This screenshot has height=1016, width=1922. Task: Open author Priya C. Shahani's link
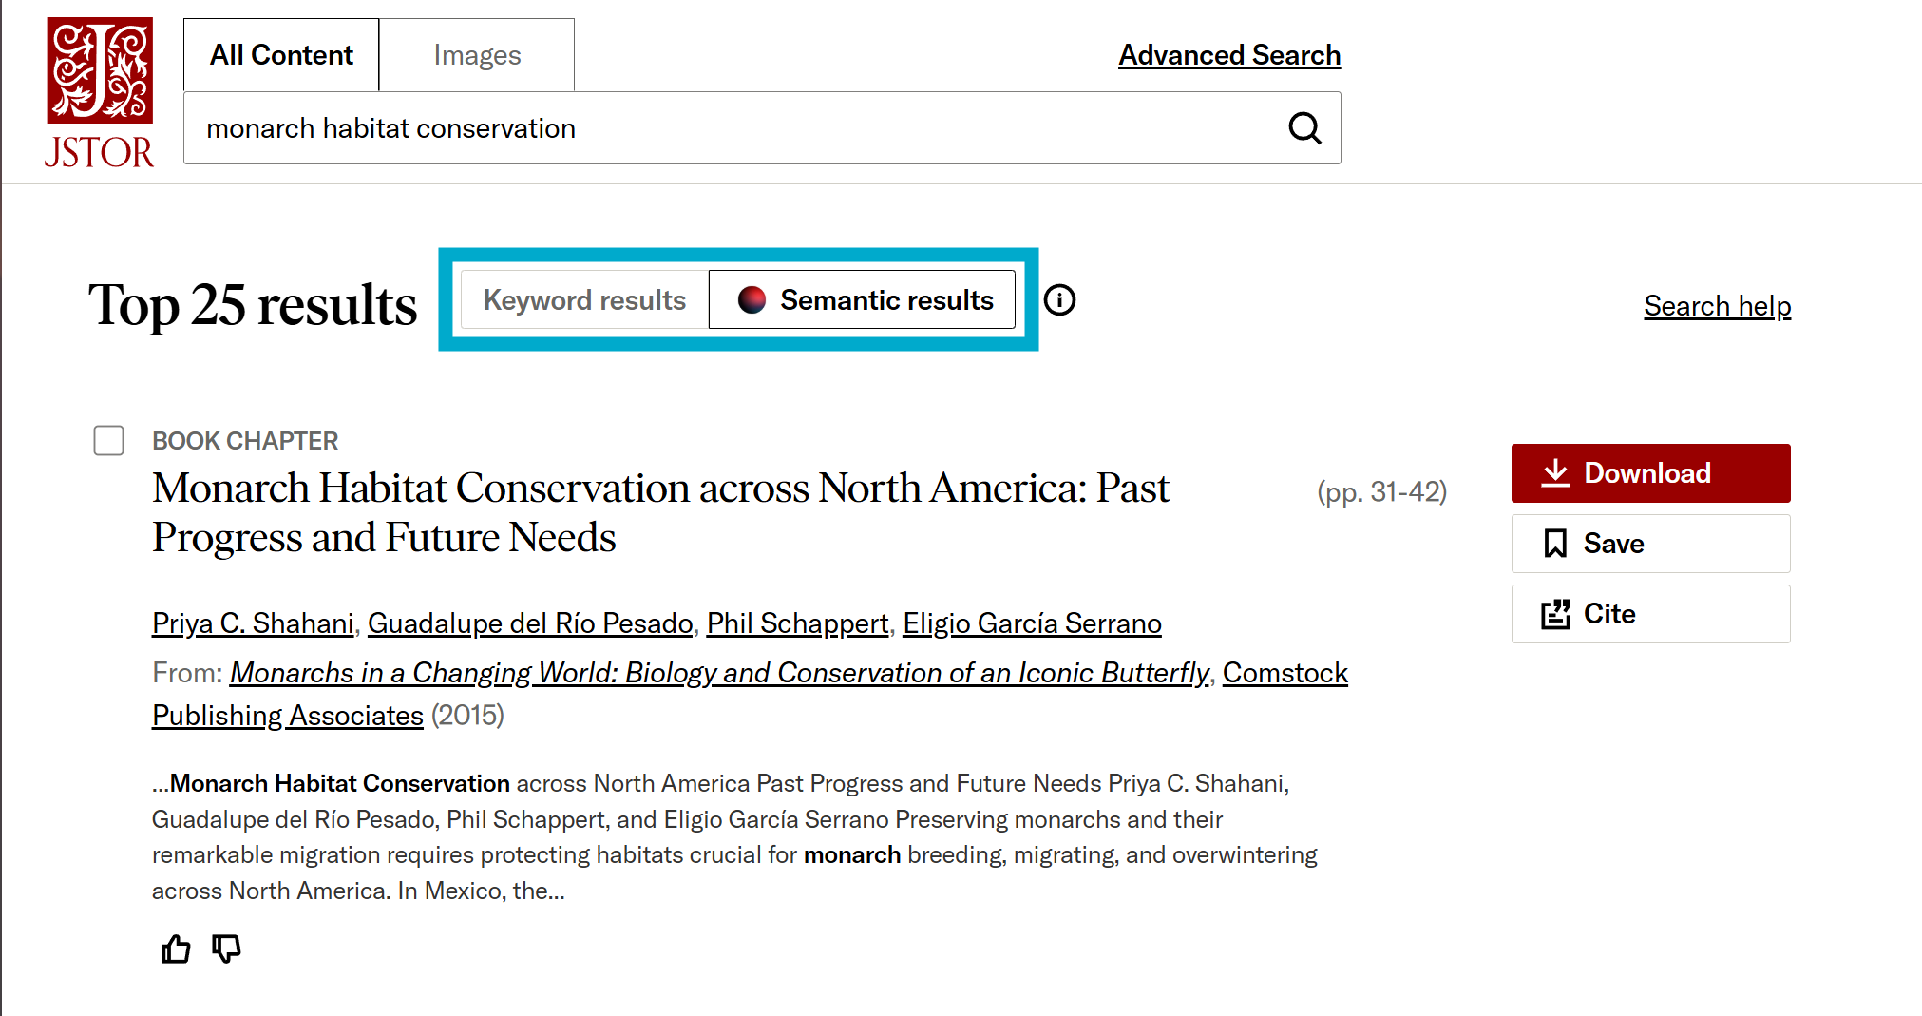pyautogui.click(x=253, y=623)
